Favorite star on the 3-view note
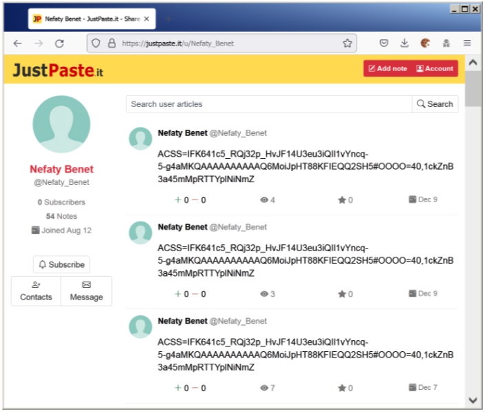The height and width of the screenshot is (412, 485). [342, 294]
